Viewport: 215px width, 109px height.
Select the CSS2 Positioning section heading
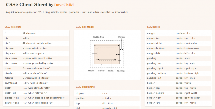pos(85,87)
